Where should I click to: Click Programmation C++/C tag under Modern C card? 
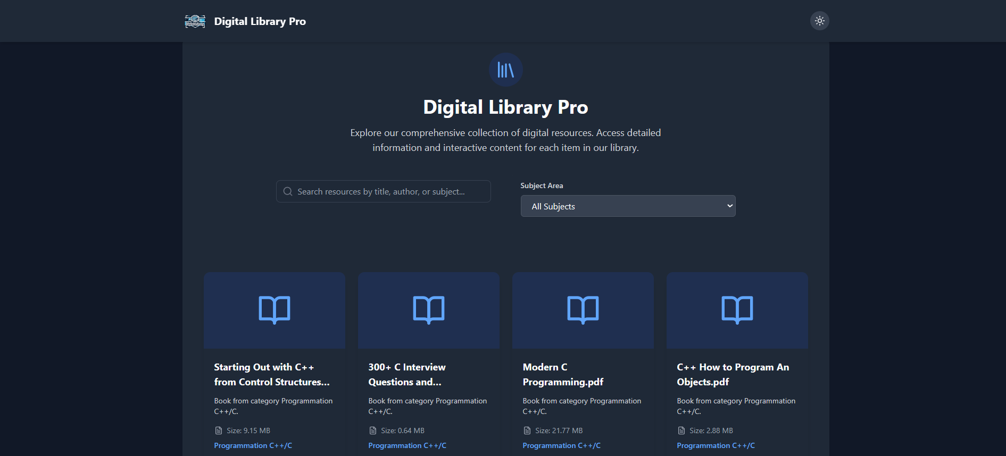(561, 445)
